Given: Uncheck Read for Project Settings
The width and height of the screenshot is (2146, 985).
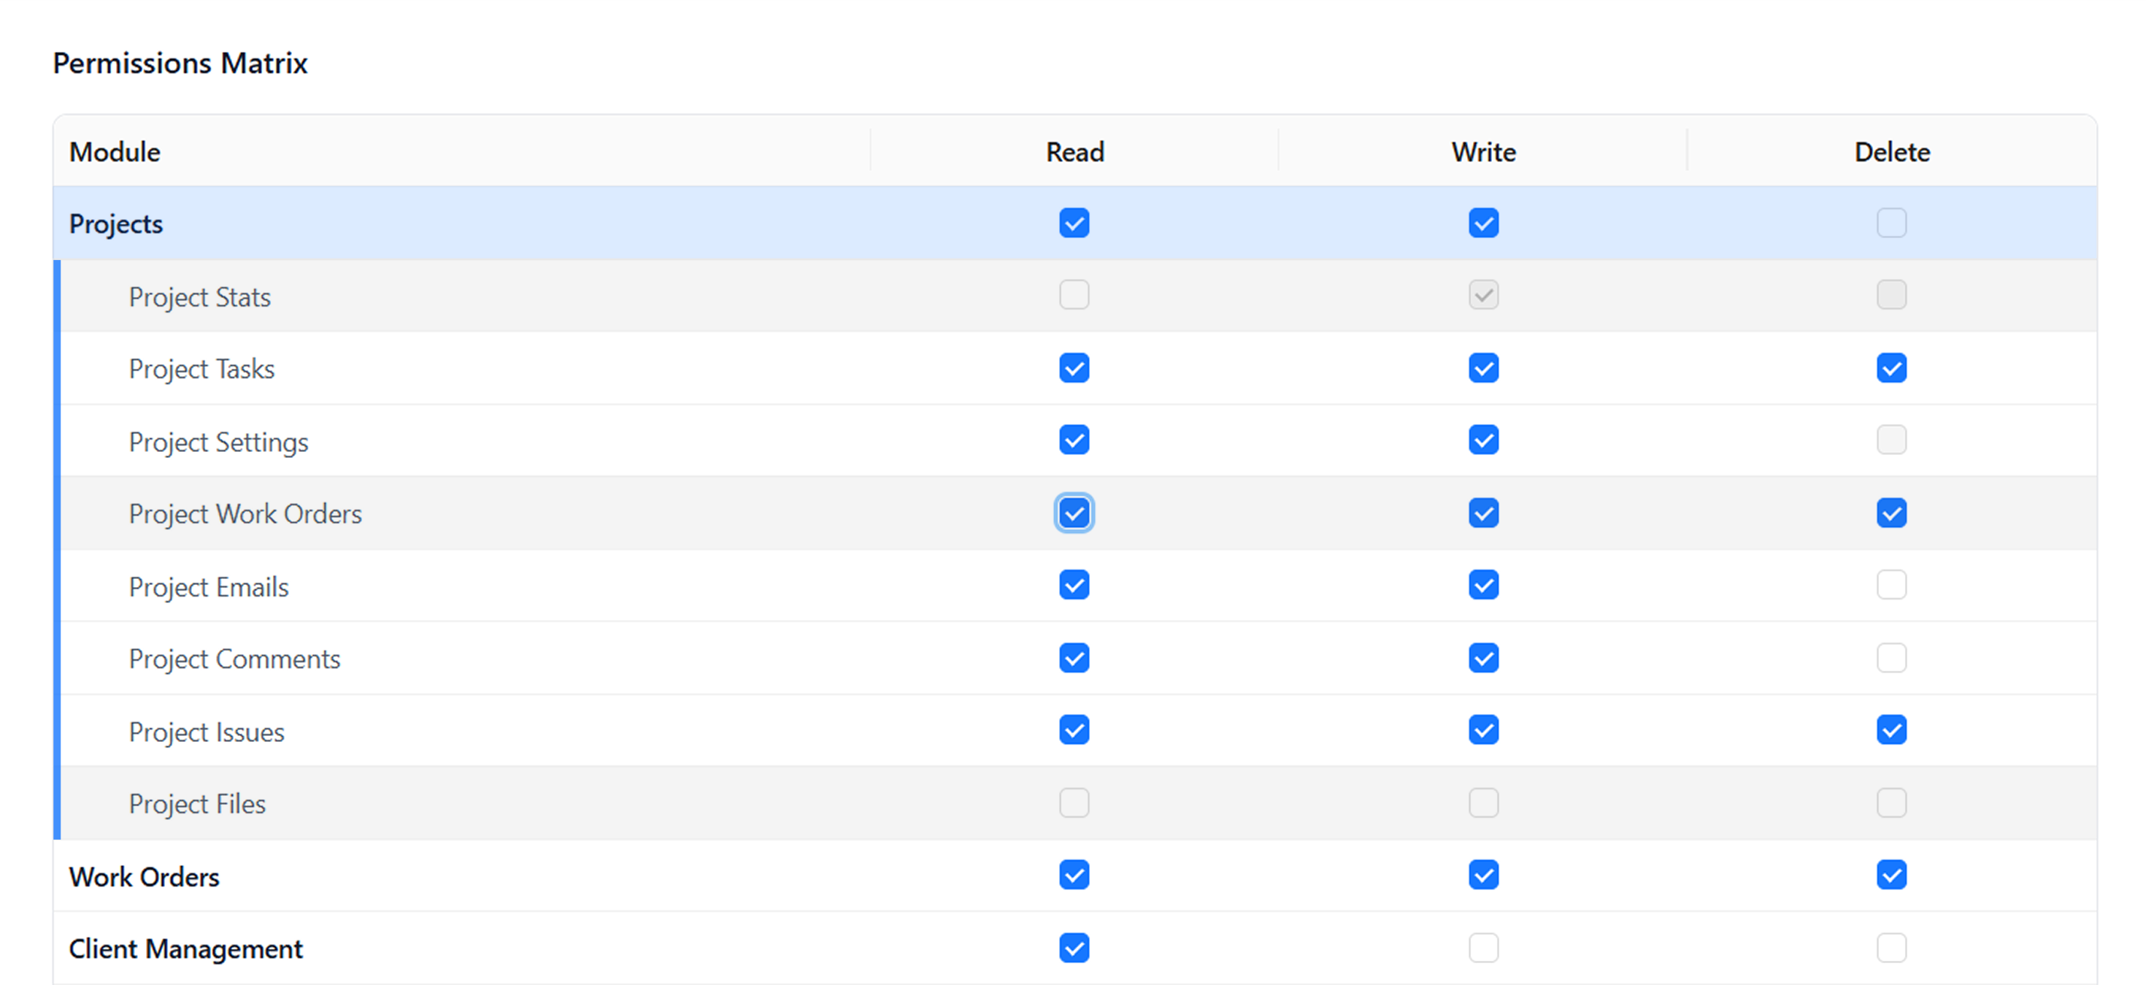Looking at the screenshot, I should tap(1074, 440).
